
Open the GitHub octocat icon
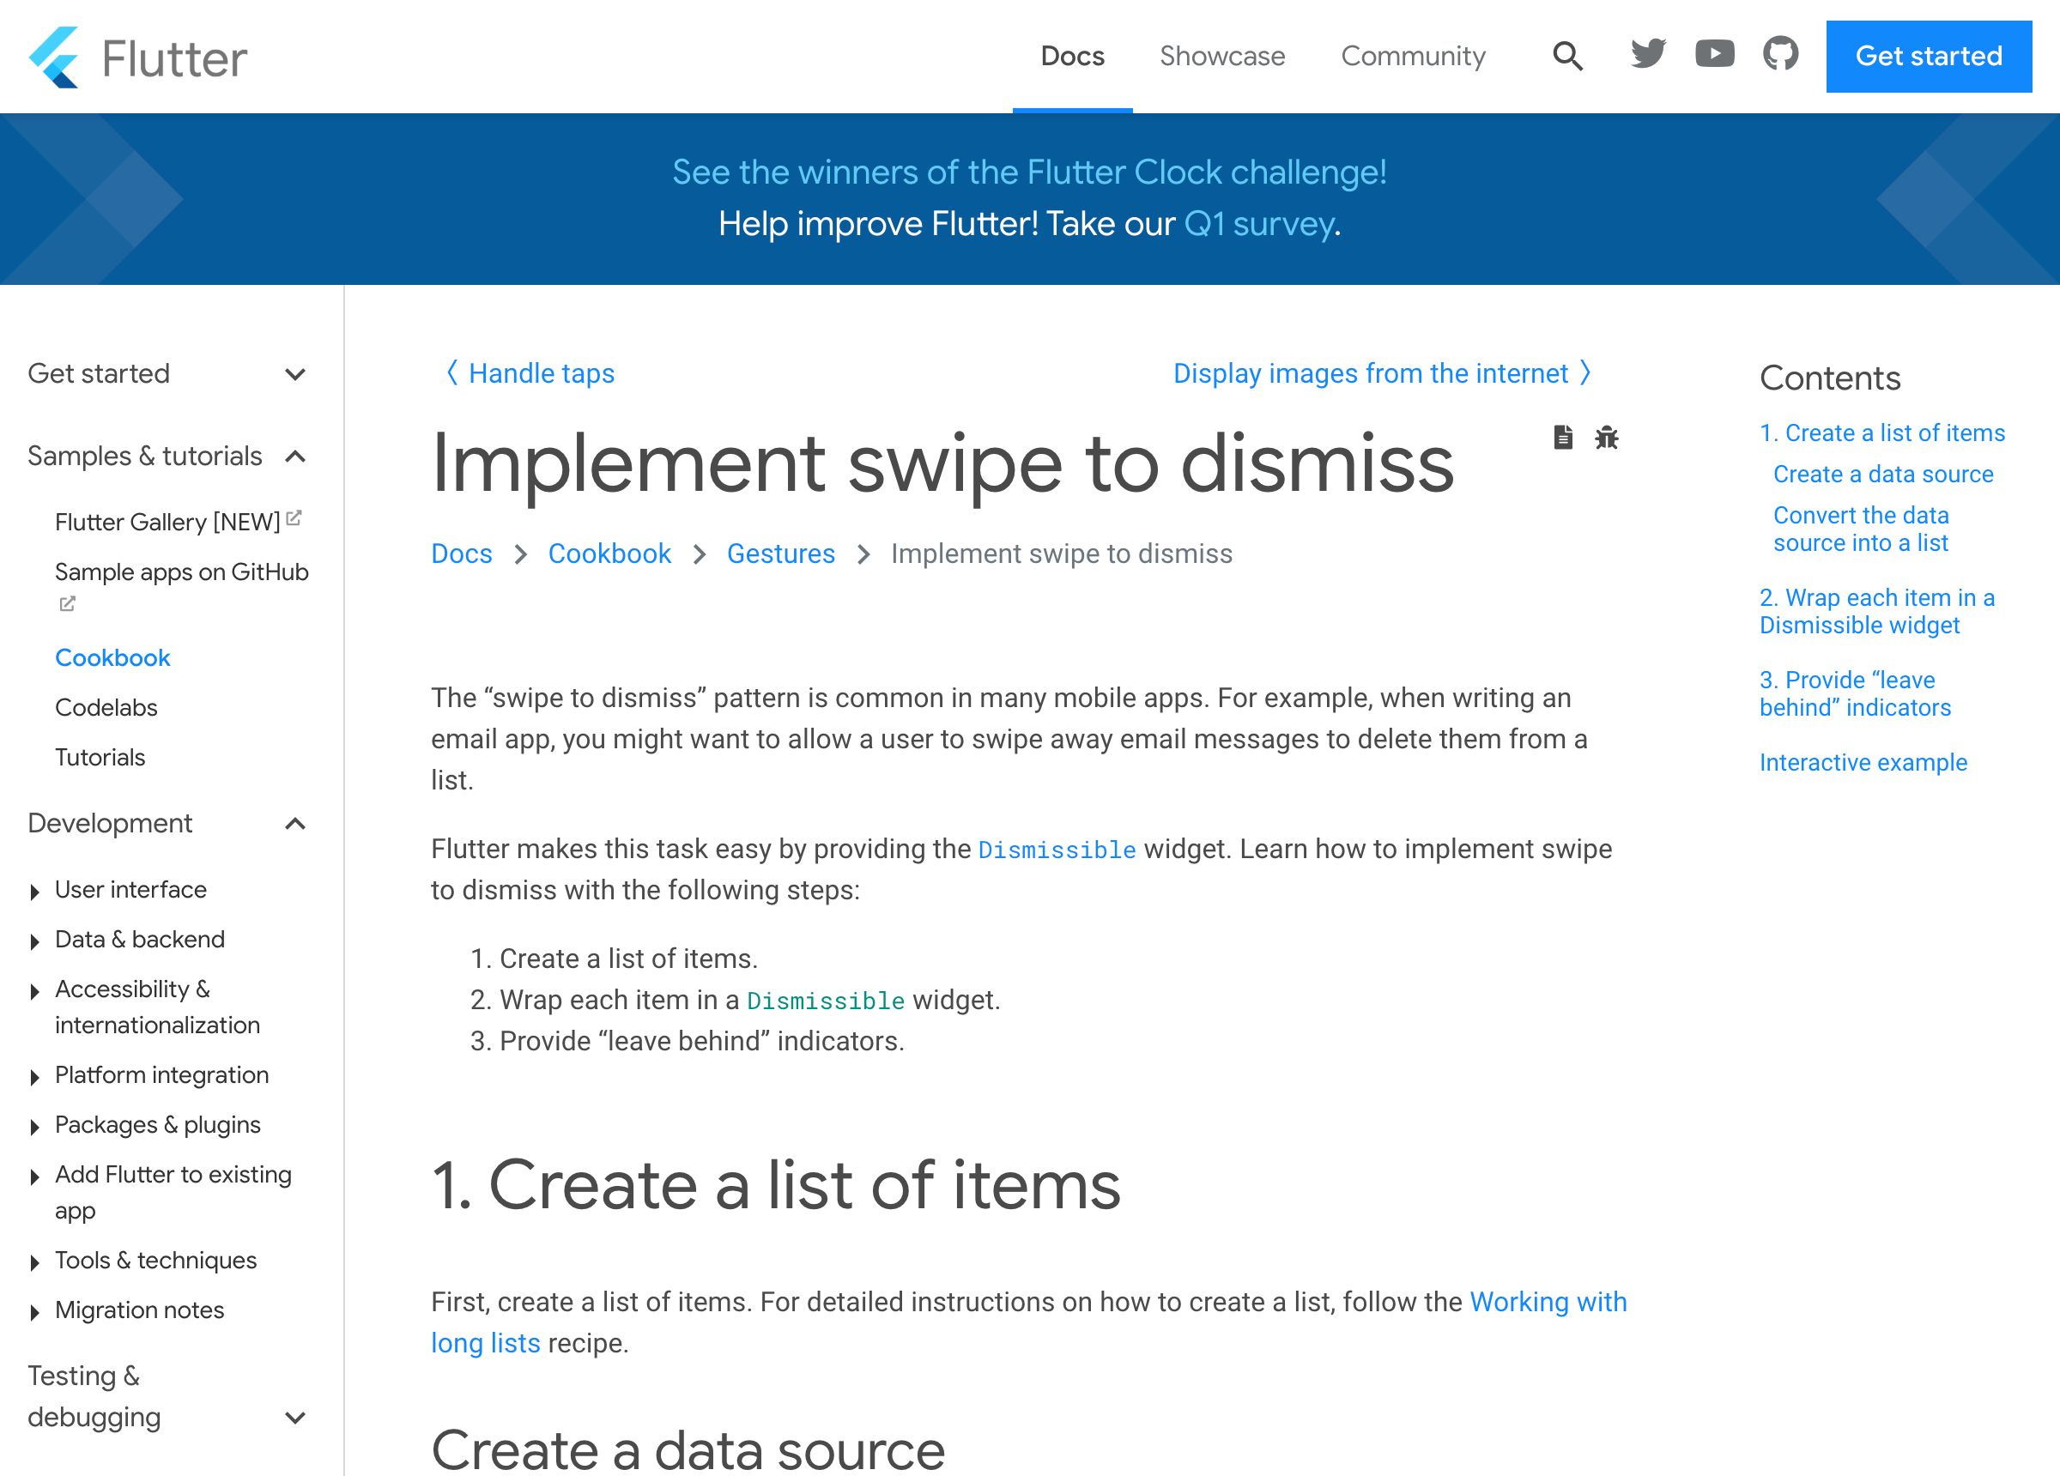click(x=1780, y=55)
